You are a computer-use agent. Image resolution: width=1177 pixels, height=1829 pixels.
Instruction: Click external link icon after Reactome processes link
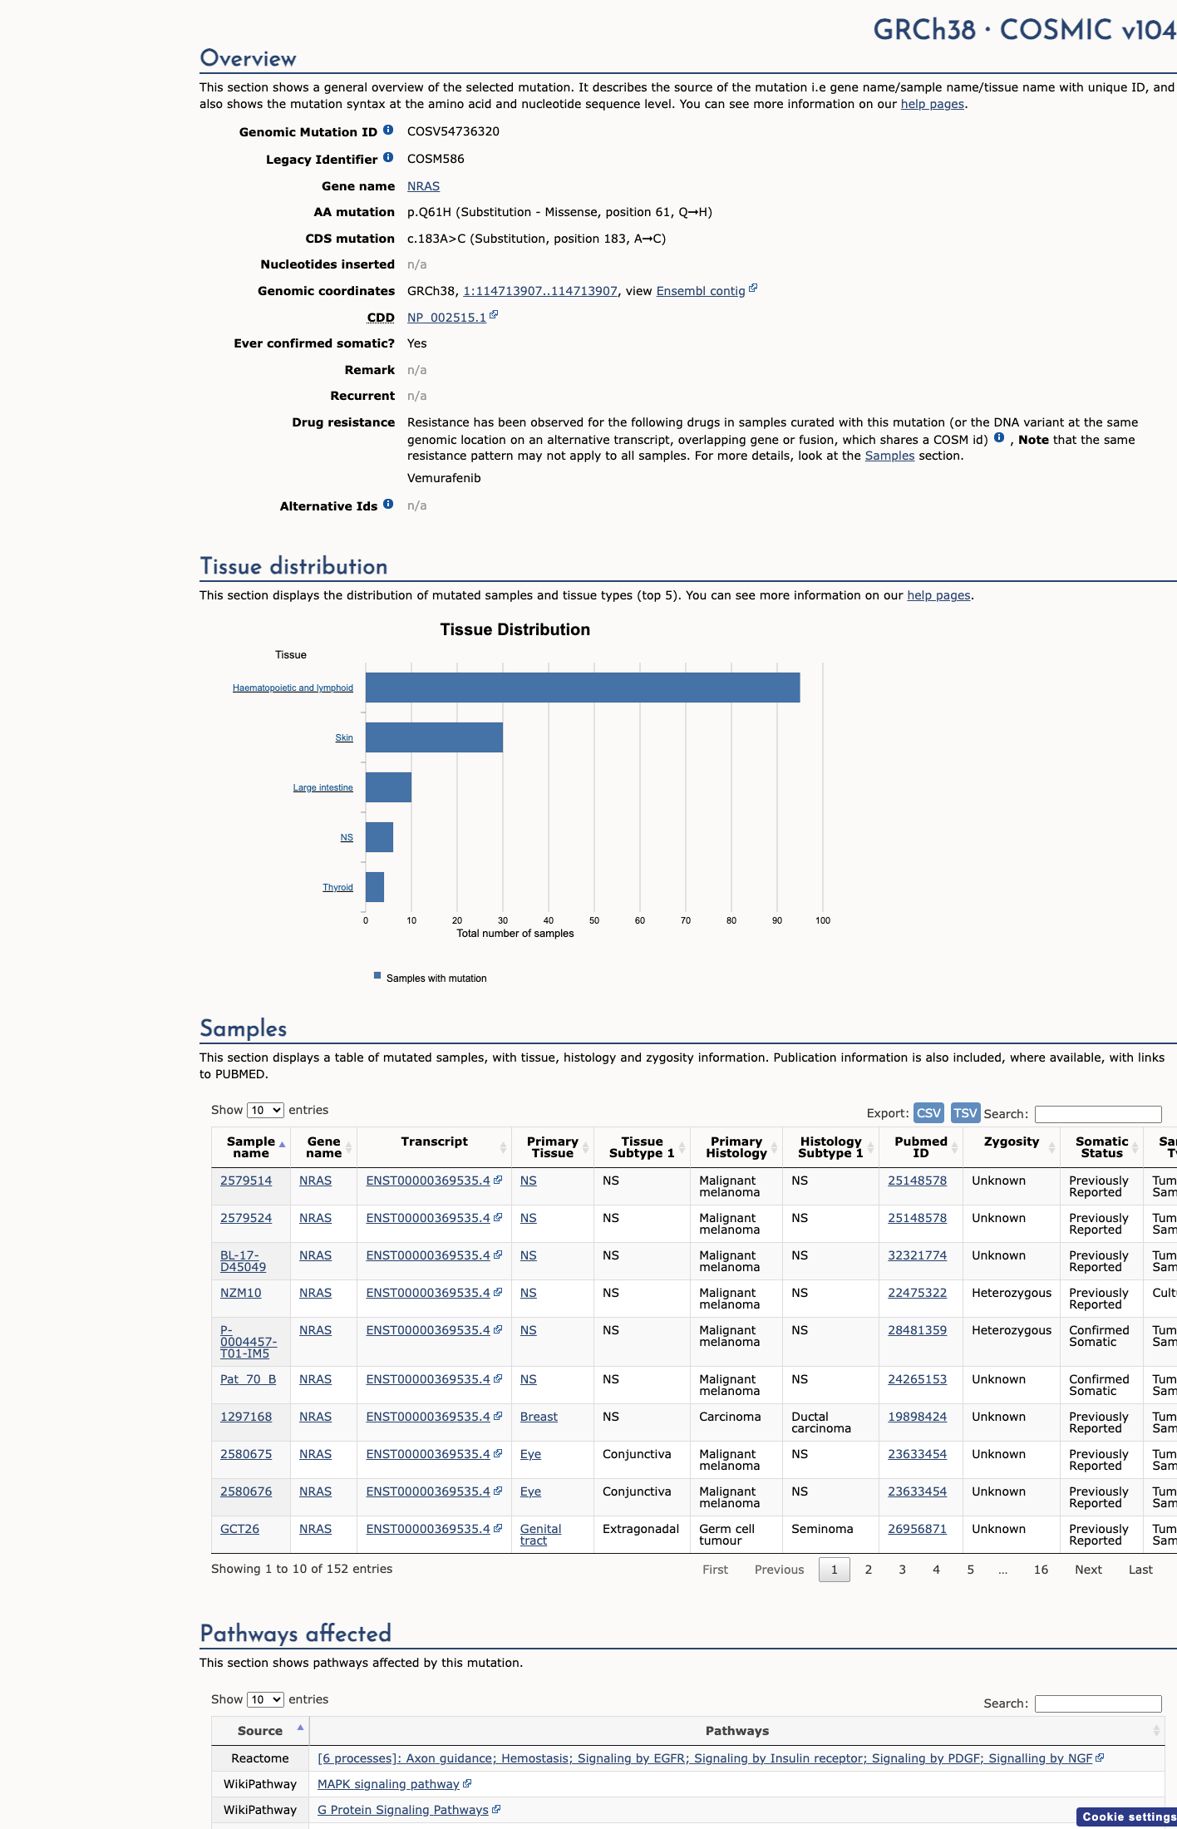pos(1100,1758)
